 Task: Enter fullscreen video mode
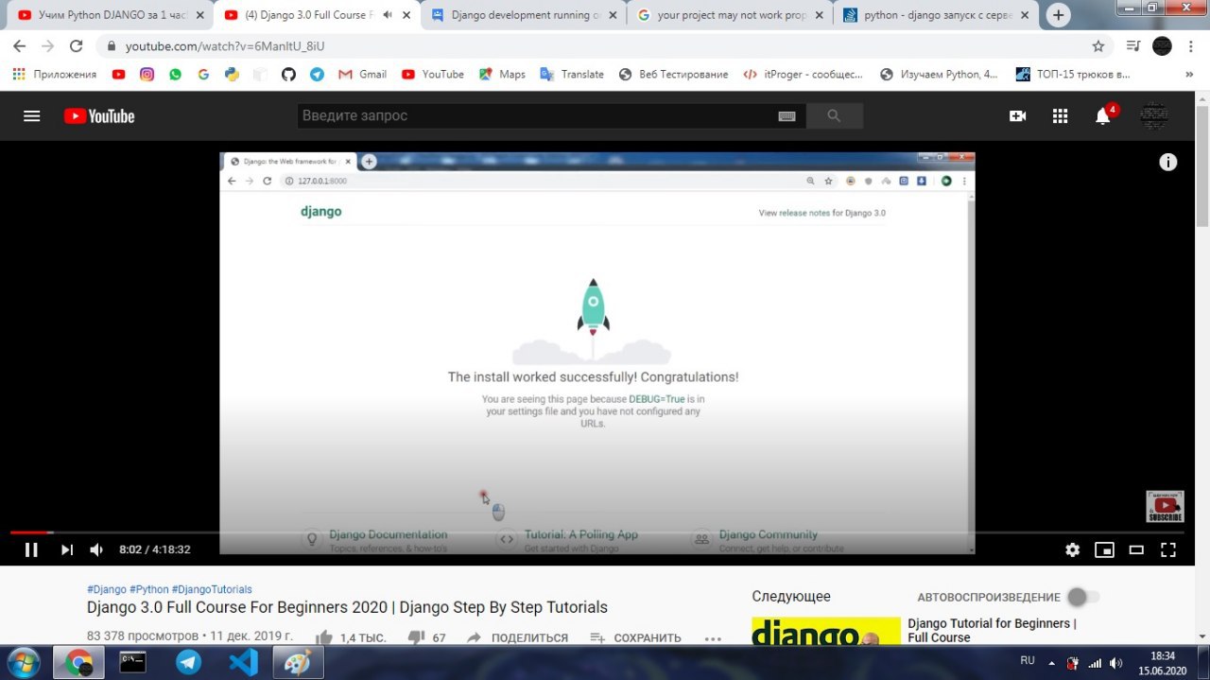click(x=1168, y=549)
